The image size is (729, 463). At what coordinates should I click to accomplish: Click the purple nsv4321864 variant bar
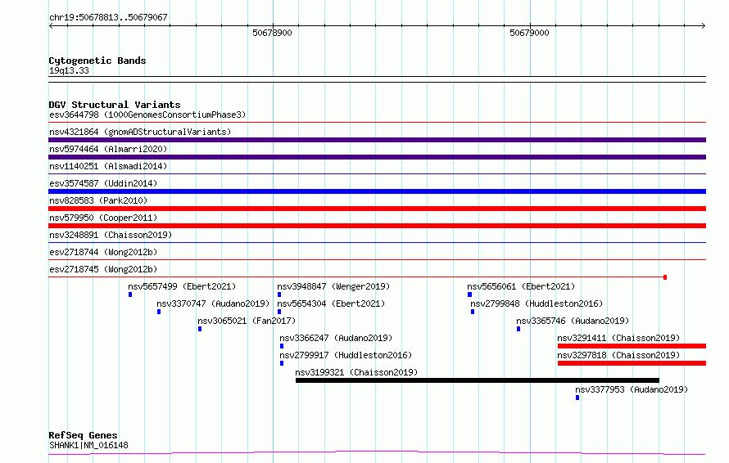[377, 140]
